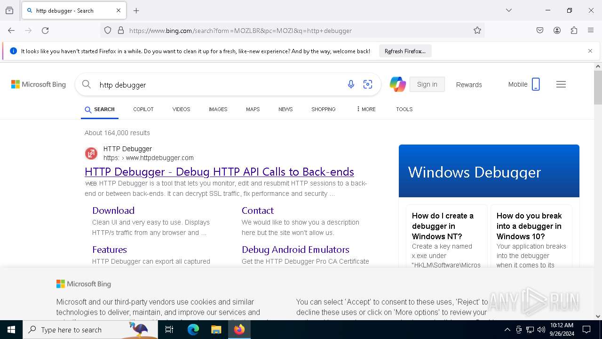This screenshot has width=602, height=339.
Task: Click the Bing search magnifier icon
Action: coord(86,84)
